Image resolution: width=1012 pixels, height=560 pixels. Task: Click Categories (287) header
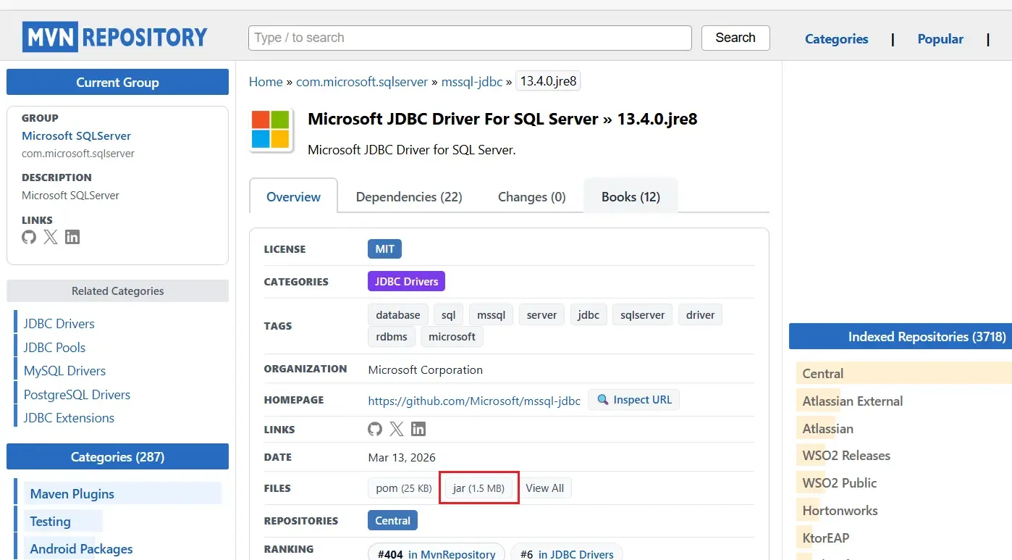117,456
